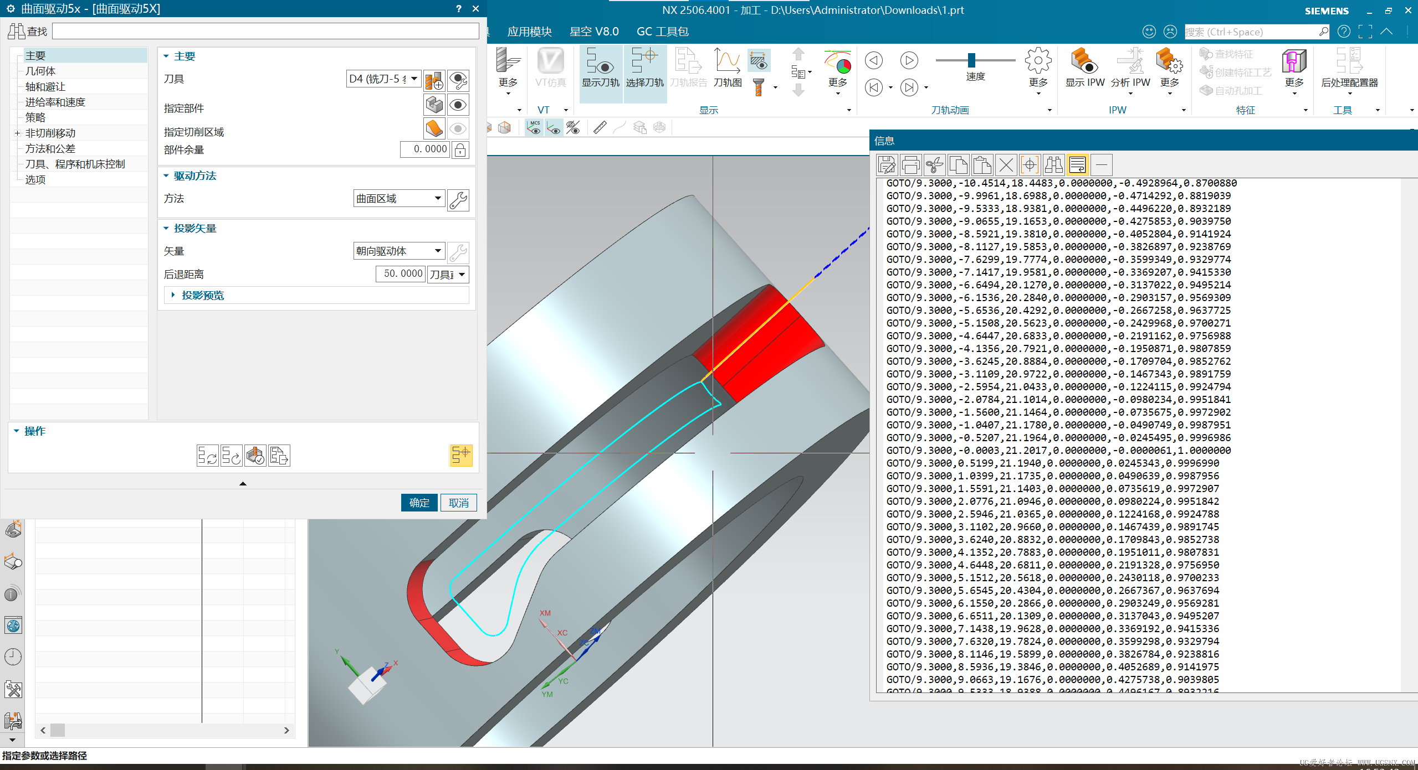Click the print icon in information window
The width and height of the screenshot is (1418, 770).
click(x=910, y=165)
